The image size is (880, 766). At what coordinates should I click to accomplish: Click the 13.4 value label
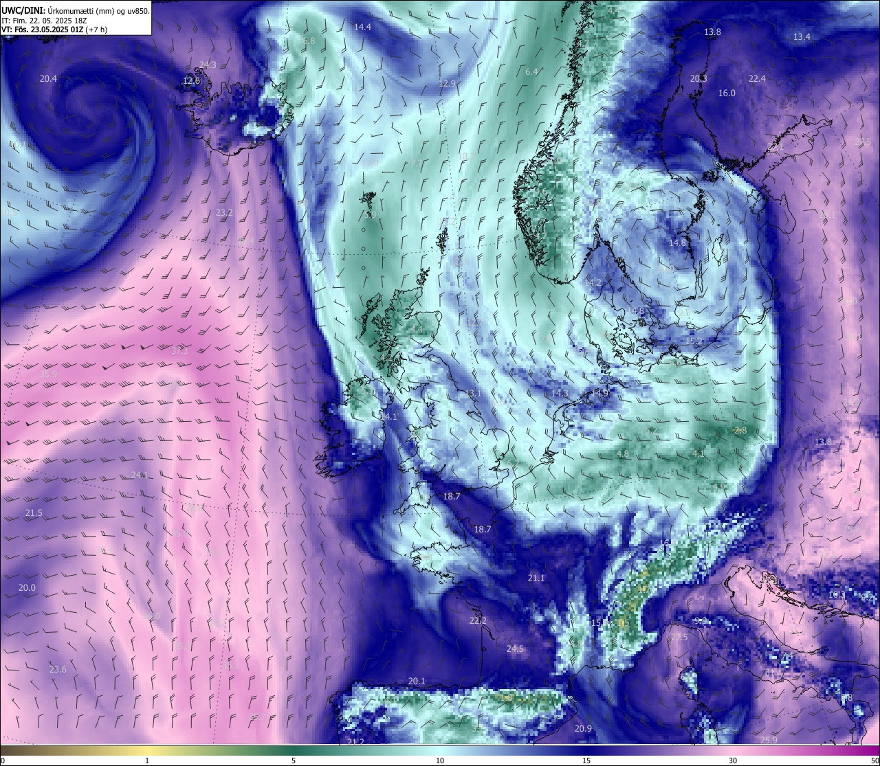802,37
